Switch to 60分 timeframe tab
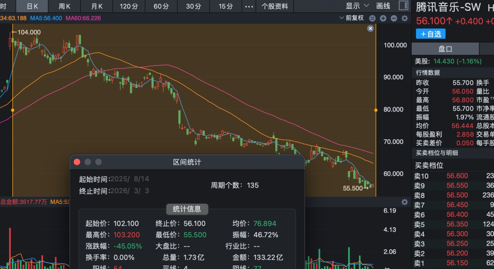The image size is (494, 269). point(161,6)
